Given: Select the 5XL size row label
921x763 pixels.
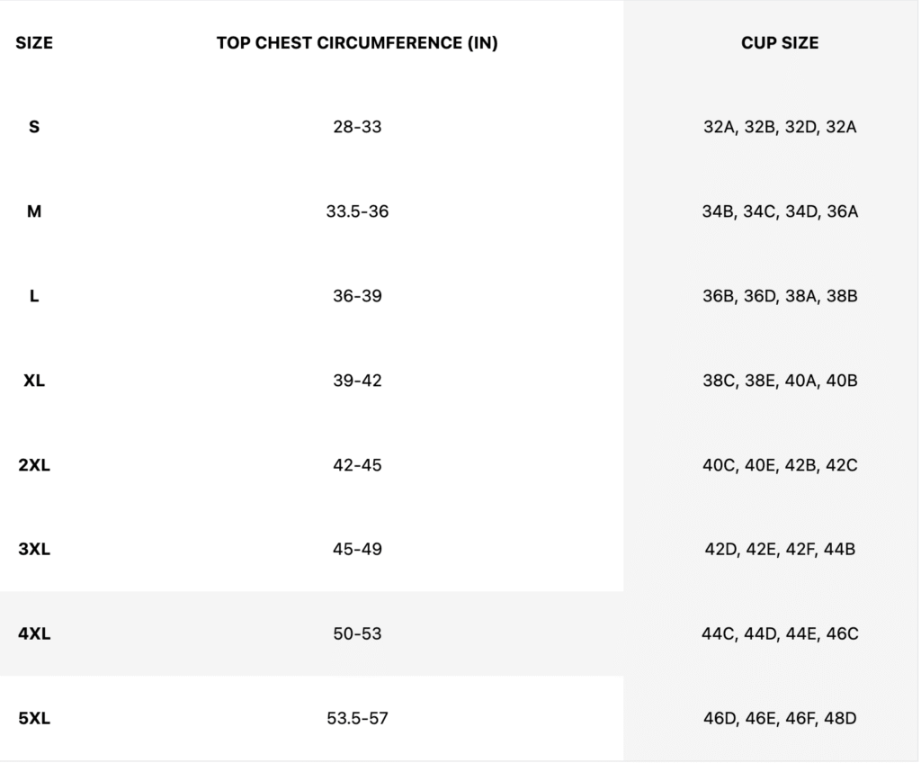Looking at the screenshot, I should pyautogui.click(x=34, y=718).
